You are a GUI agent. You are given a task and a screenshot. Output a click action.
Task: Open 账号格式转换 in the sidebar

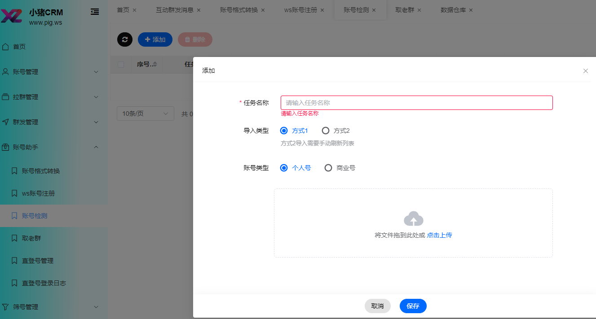54,171
